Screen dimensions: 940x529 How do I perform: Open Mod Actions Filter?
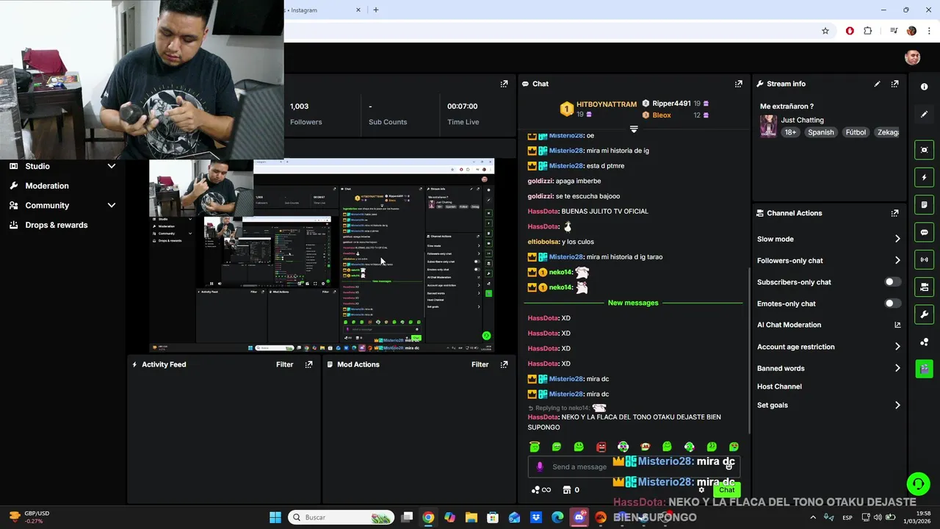(x=480, y=364)
